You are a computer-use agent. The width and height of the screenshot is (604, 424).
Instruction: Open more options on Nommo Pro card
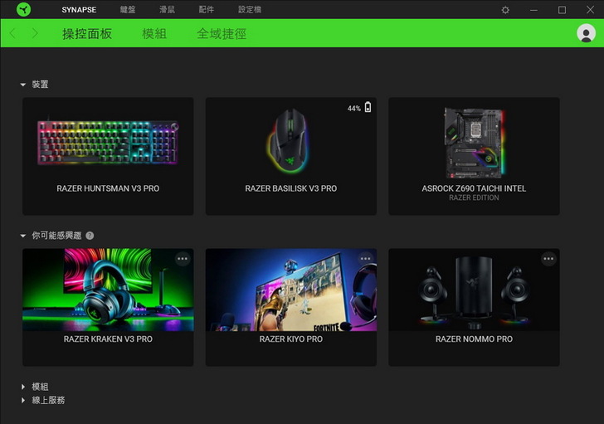coord(548,259)
